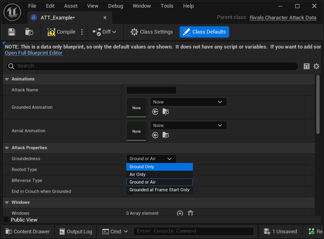Click the Groundedness combo box
Image resolution: width=324 pixels, height=239 pixels.
151,159
